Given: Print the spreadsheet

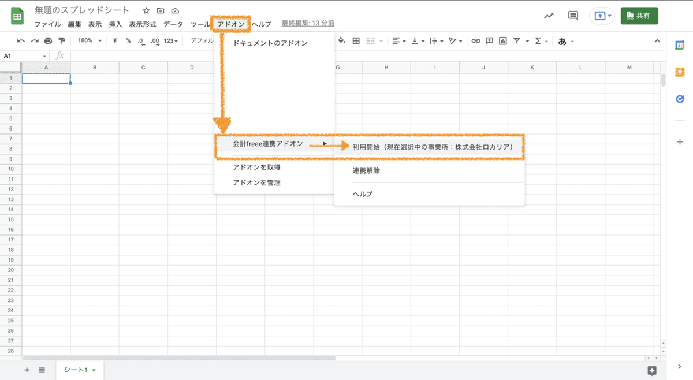Looking at the screenshot, I should click(48, 41).
